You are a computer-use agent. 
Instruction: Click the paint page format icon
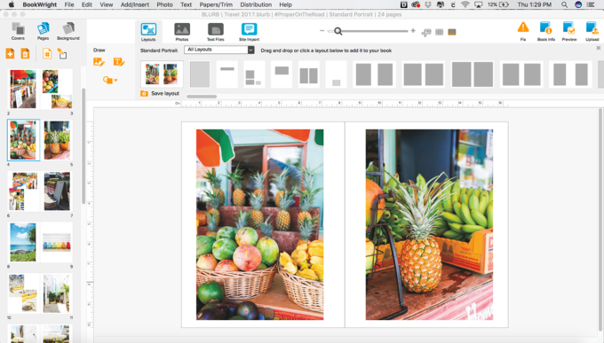[62, 53]
